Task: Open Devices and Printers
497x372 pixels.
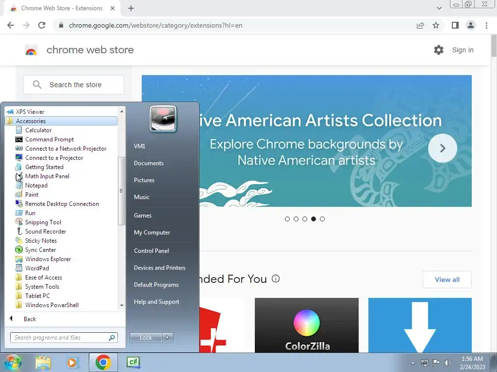Action: [159, 267]
